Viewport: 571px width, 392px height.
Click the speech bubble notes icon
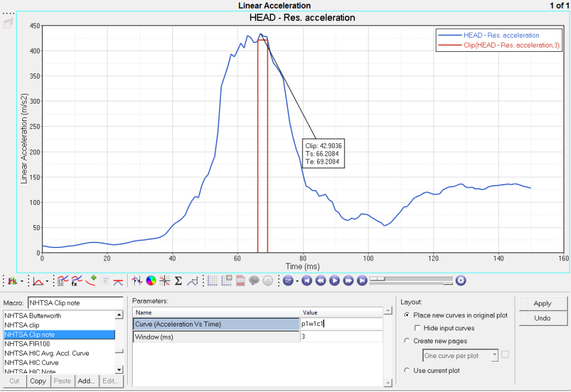(254, 280)
